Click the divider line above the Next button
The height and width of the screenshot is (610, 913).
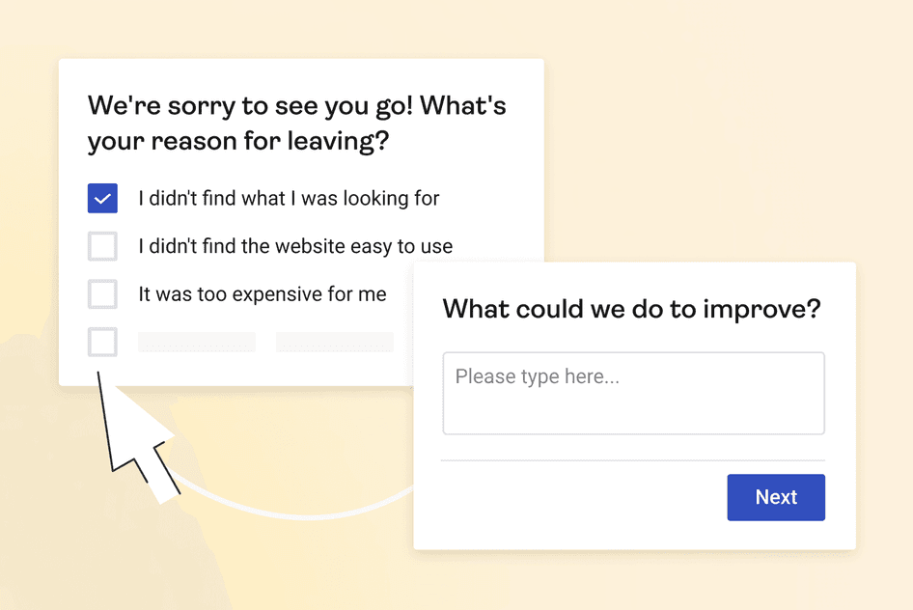click(633, 460)
